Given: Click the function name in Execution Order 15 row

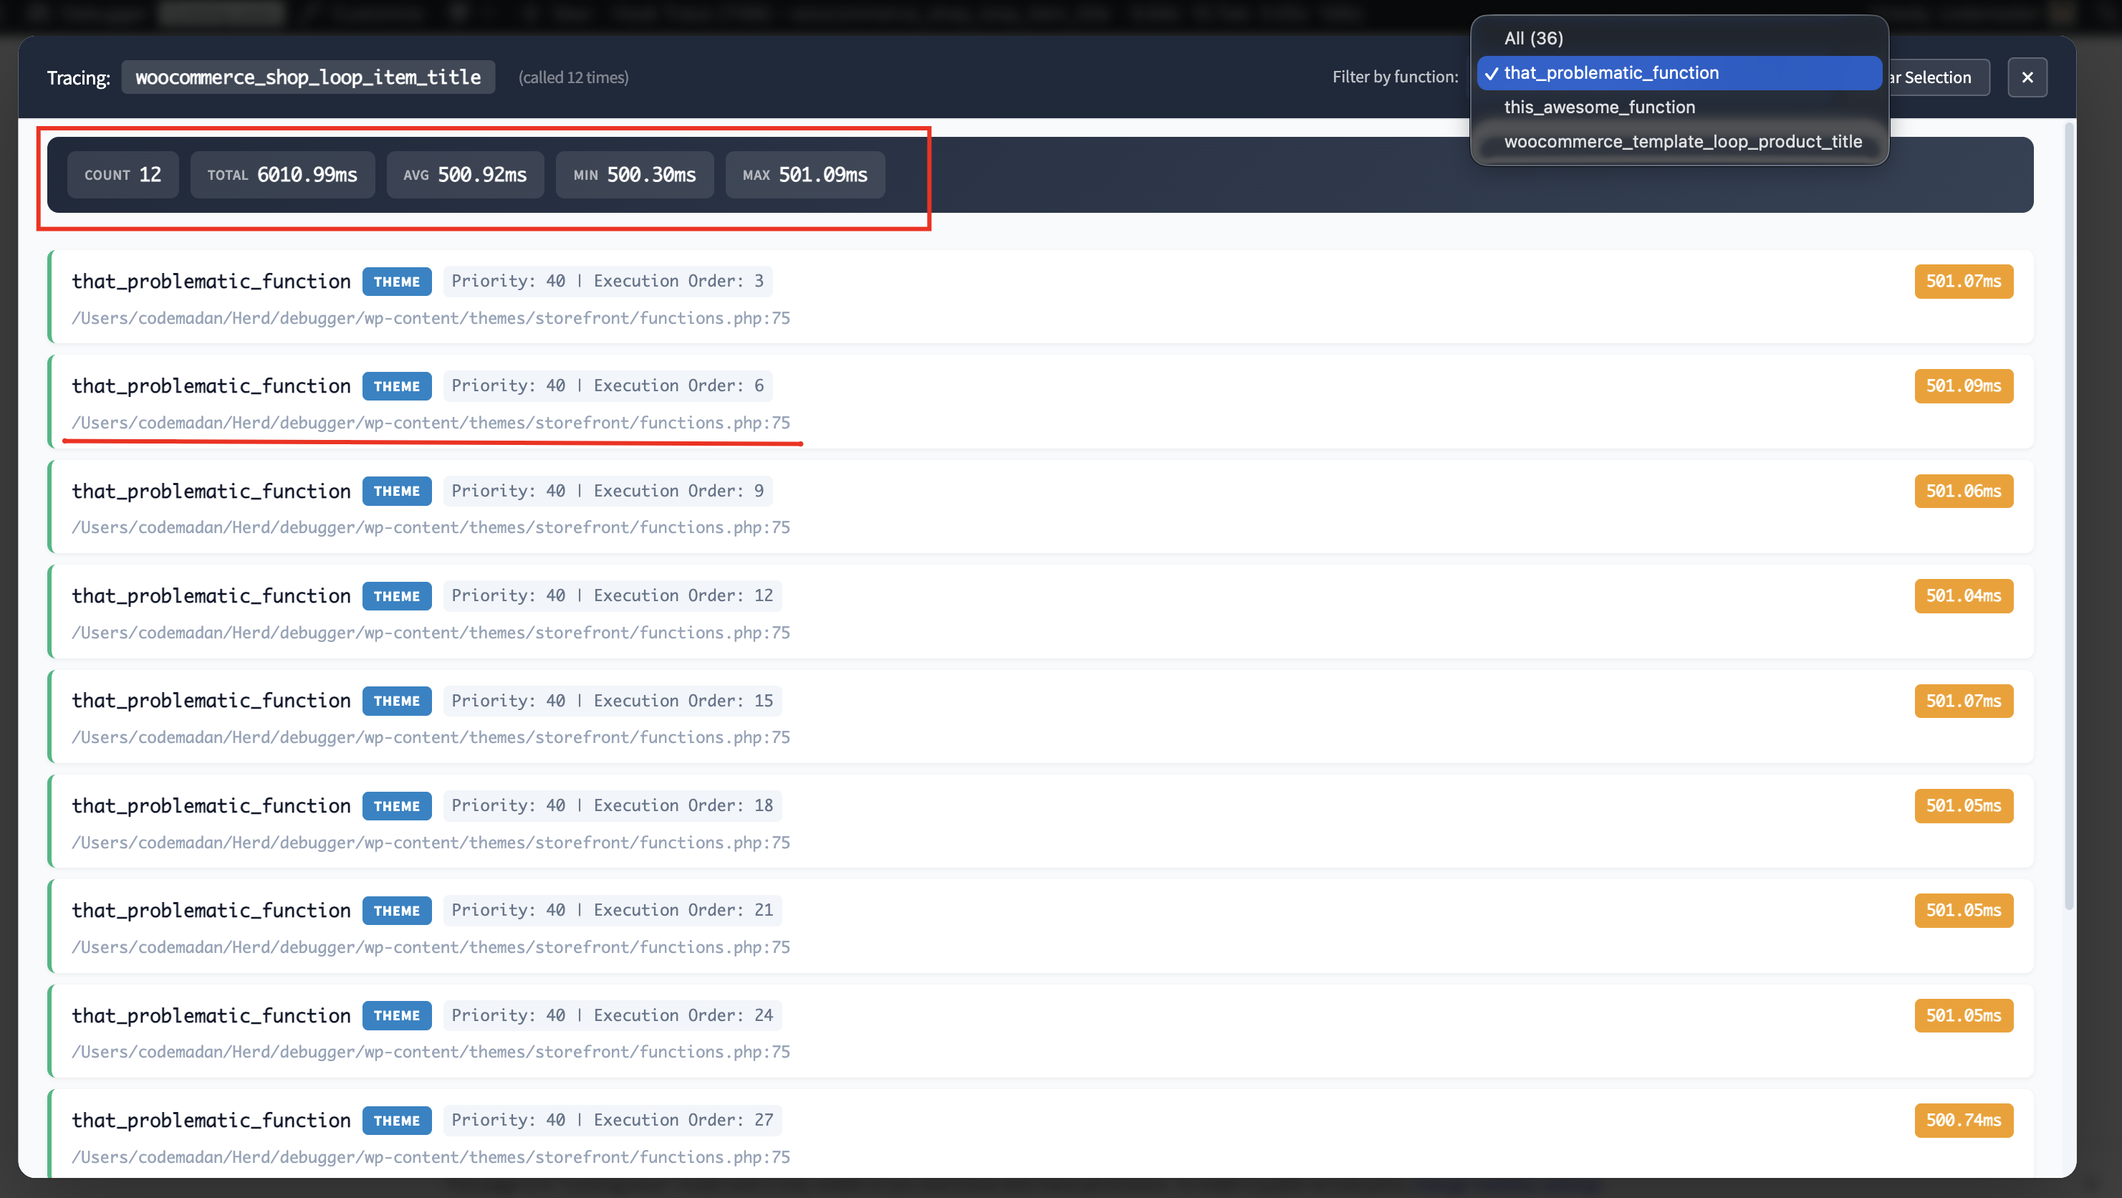Looking at the screenshot, I should click(x=211, y=700).
